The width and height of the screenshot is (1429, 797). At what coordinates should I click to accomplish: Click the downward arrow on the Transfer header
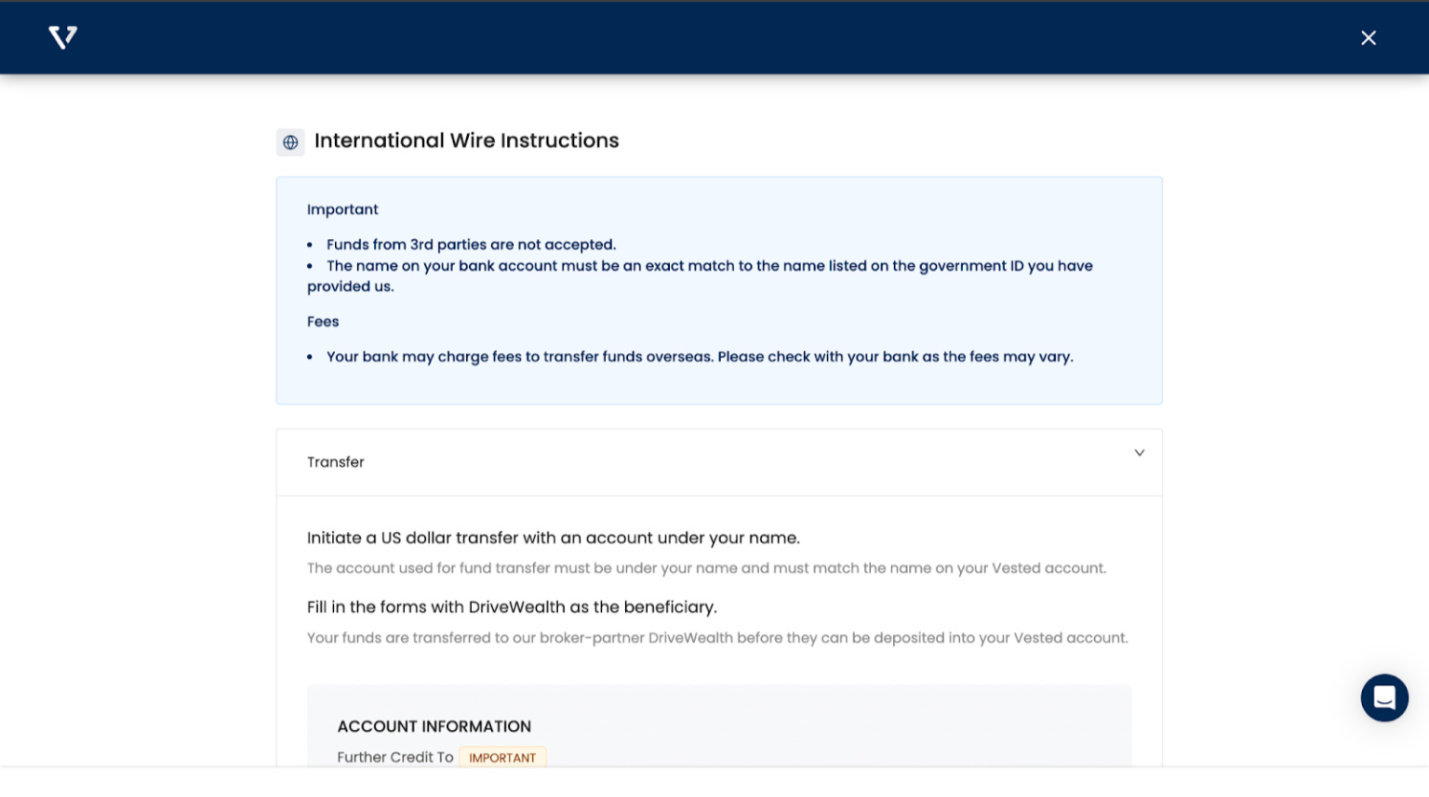click(1139, 453)
